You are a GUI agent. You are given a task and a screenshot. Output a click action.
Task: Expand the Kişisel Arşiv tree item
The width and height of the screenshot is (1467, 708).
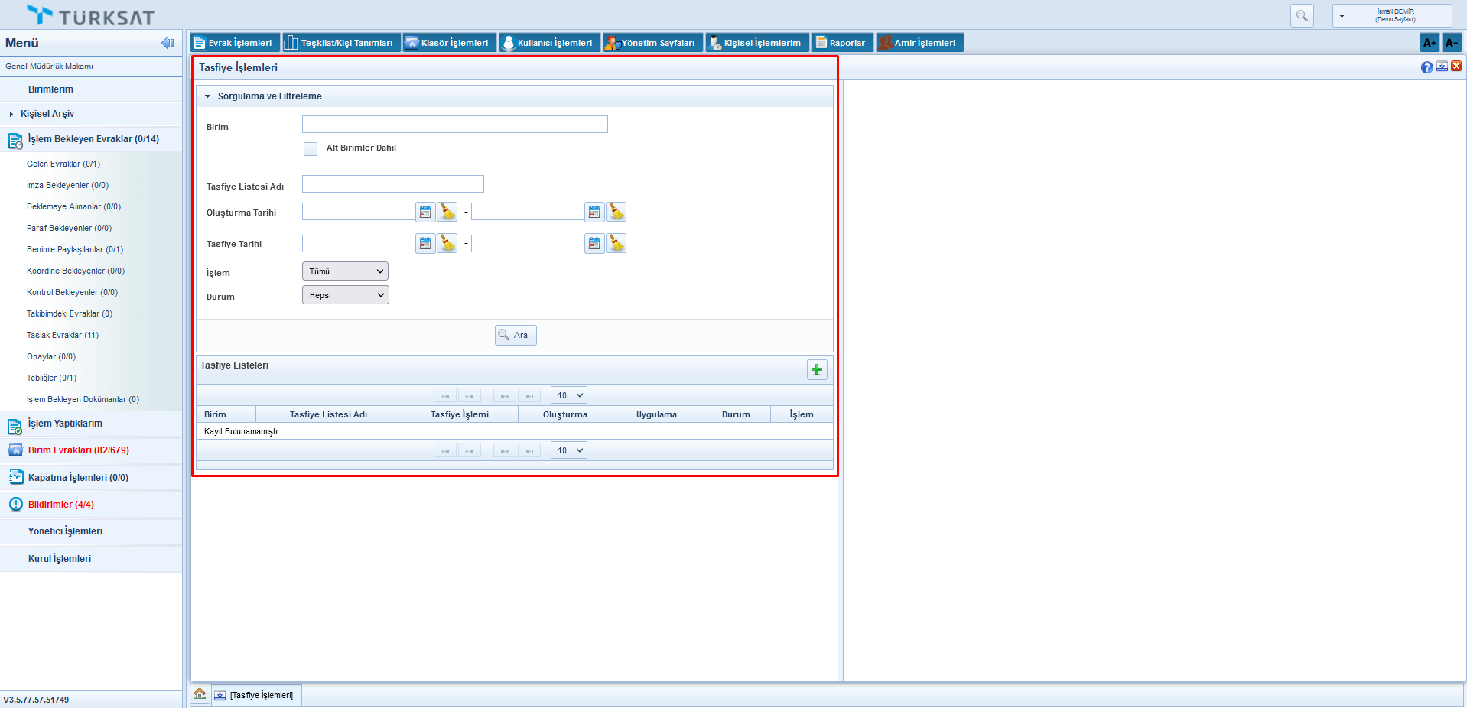point(11,114)
